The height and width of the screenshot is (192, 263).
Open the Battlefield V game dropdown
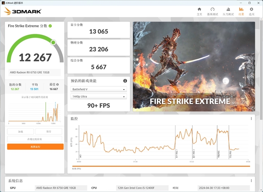[99, 89]
